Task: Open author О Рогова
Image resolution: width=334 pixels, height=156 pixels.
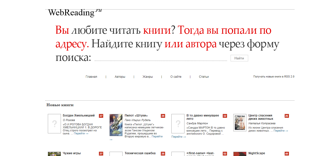Action: pos(69,120)
